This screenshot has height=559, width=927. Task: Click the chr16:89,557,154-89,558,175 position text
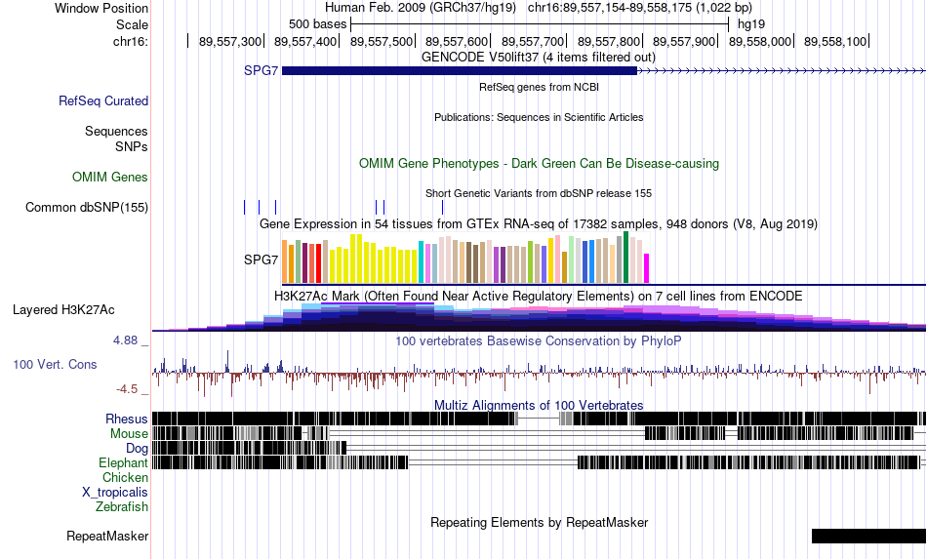click(x=640, y=8)
